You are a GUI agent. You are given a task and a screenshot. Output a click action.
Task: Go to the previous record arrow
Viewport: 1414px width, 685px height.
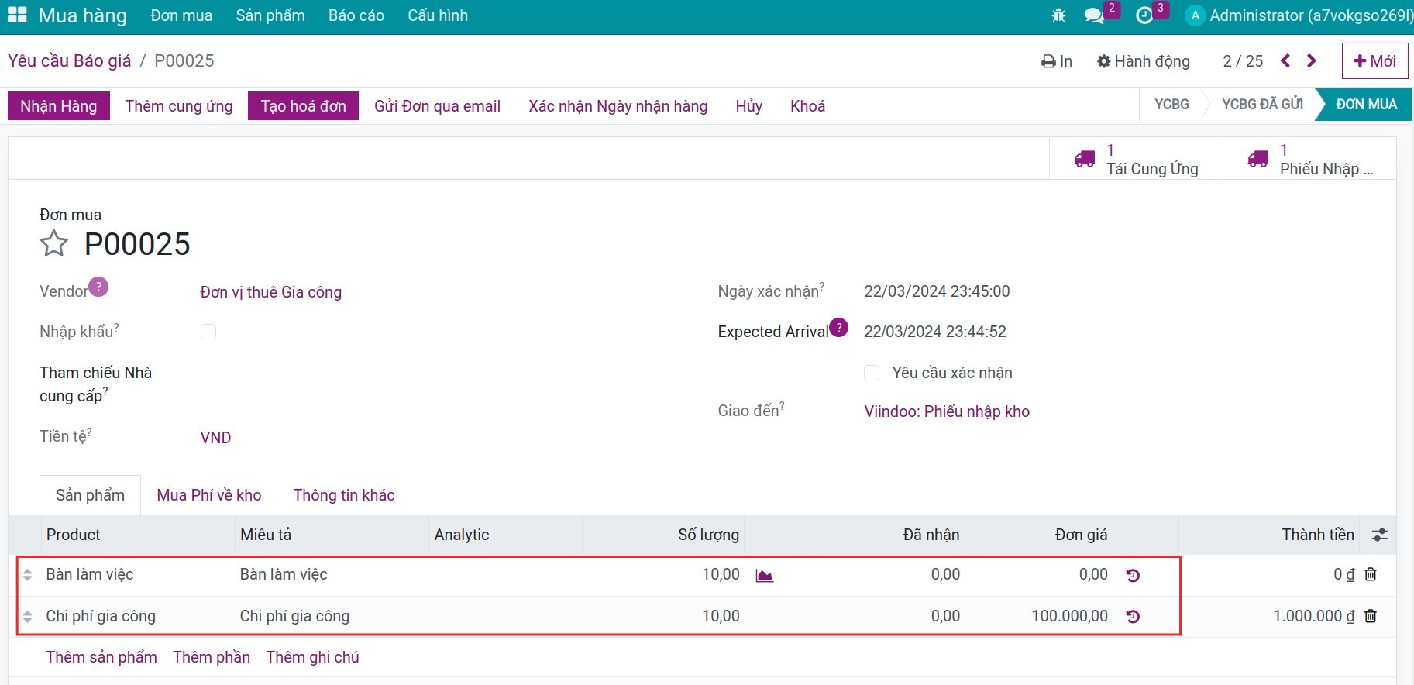click(1285, 60)
